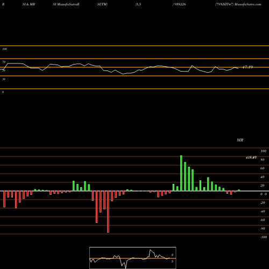Click the RSI axis label '100' at top left
269x269 pixels.
[4, 49]
